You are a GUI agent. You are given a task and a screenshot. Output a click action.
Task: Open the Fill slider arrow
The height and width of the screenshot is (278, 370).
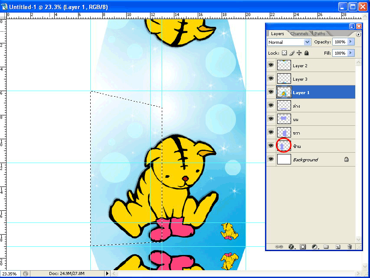tap(350, 53)
